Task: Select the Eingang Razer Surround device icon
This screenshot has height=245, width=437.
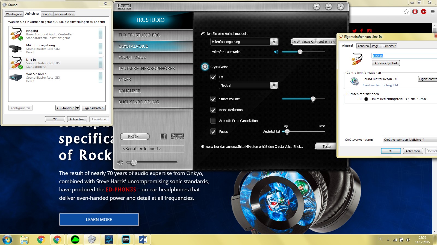Action: (16, 34)
